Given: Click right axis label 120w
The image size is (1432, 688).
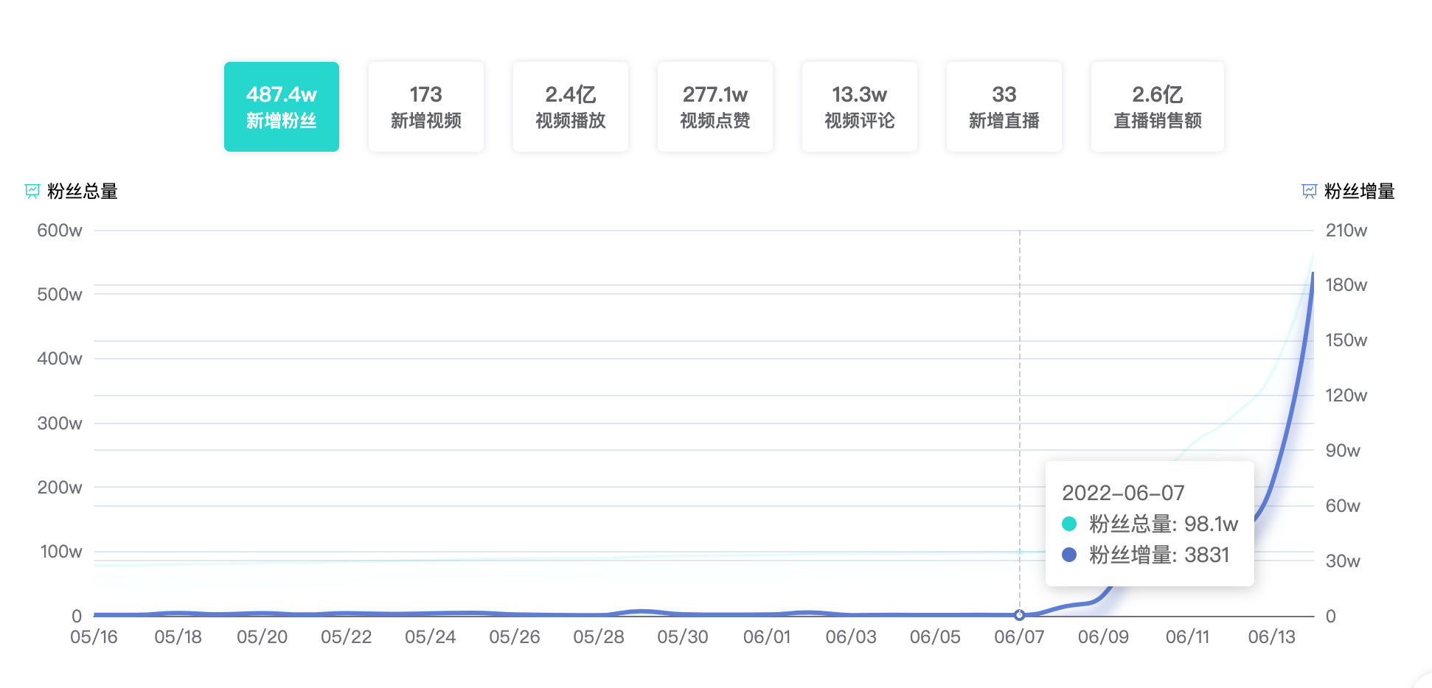Looking at the screenshot, I should (x=1346, y=396).
